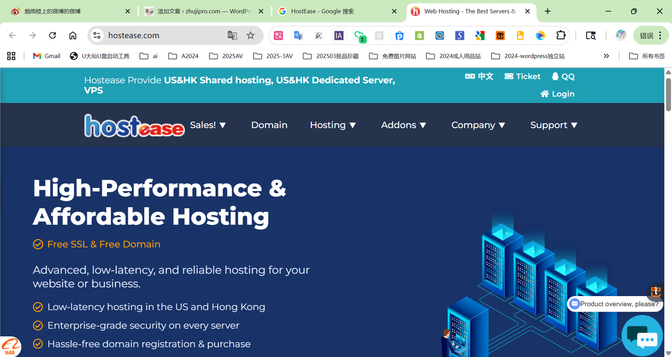Click the home icon in browser toolbar
Viewport: 672px width, 357px height.
(73, 35)
